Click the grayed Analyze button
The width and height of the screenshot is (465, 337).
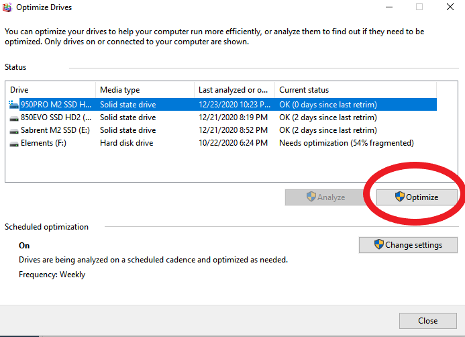(325, 197)
